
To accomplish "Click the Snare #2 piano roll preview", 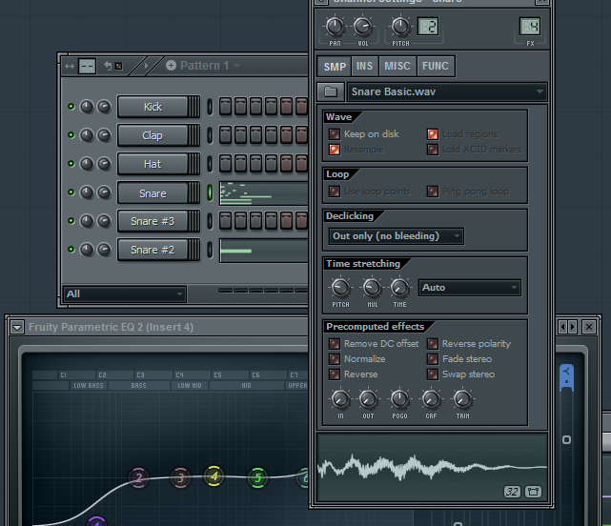I will (263, 251).
